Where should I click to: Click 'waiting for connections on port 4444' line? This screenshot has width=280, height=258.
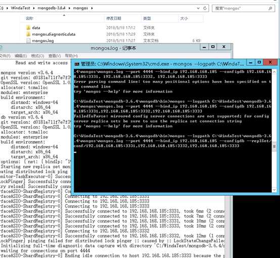45,251
